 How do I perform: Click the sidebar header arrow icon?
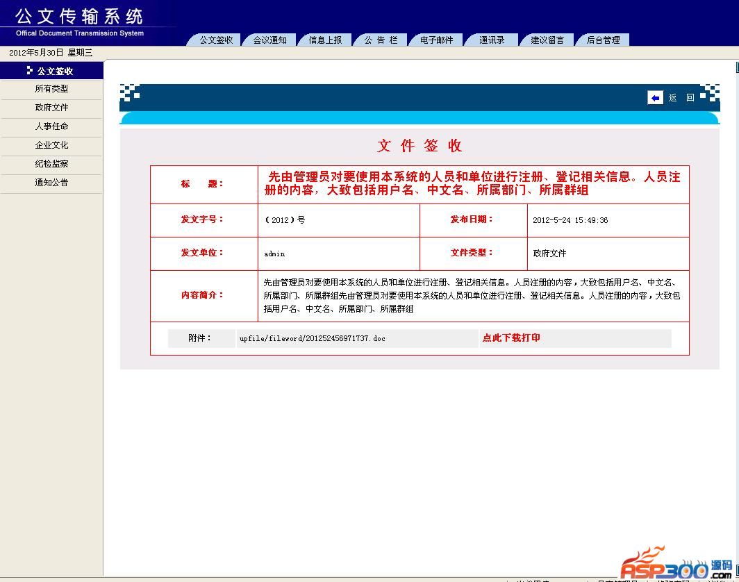[x=30, y=71]
